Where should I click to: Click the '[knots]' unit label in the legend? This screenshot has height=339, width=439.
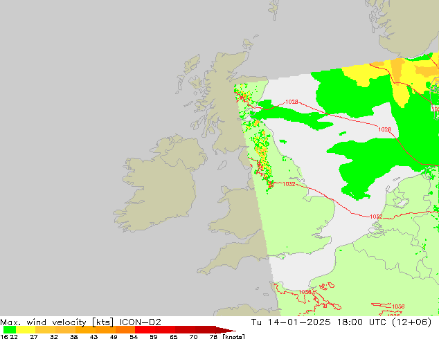(234, 336)
